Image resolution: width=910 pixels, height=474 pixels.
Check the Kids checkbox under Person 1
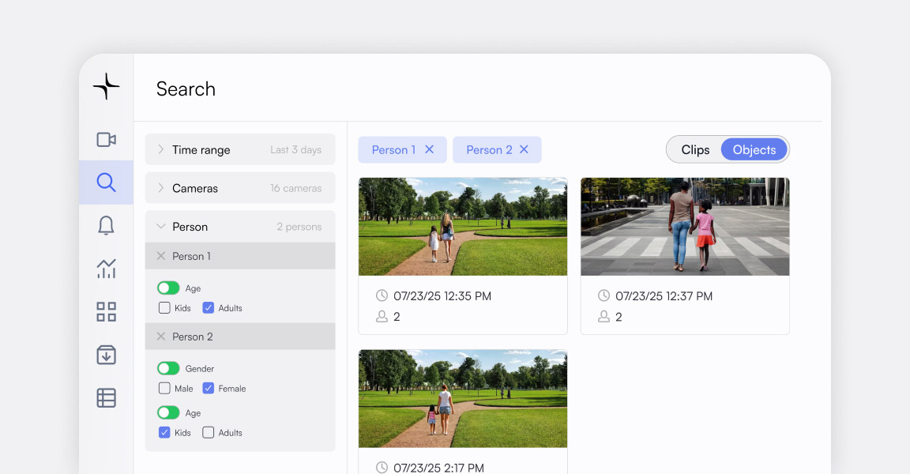[x=164, y=307]
